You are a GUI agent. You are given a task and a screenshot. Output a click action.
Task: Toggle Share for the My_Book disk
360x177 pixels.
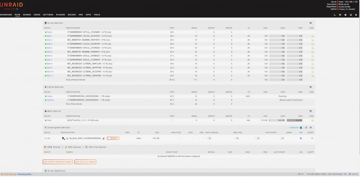pos(282,138)
